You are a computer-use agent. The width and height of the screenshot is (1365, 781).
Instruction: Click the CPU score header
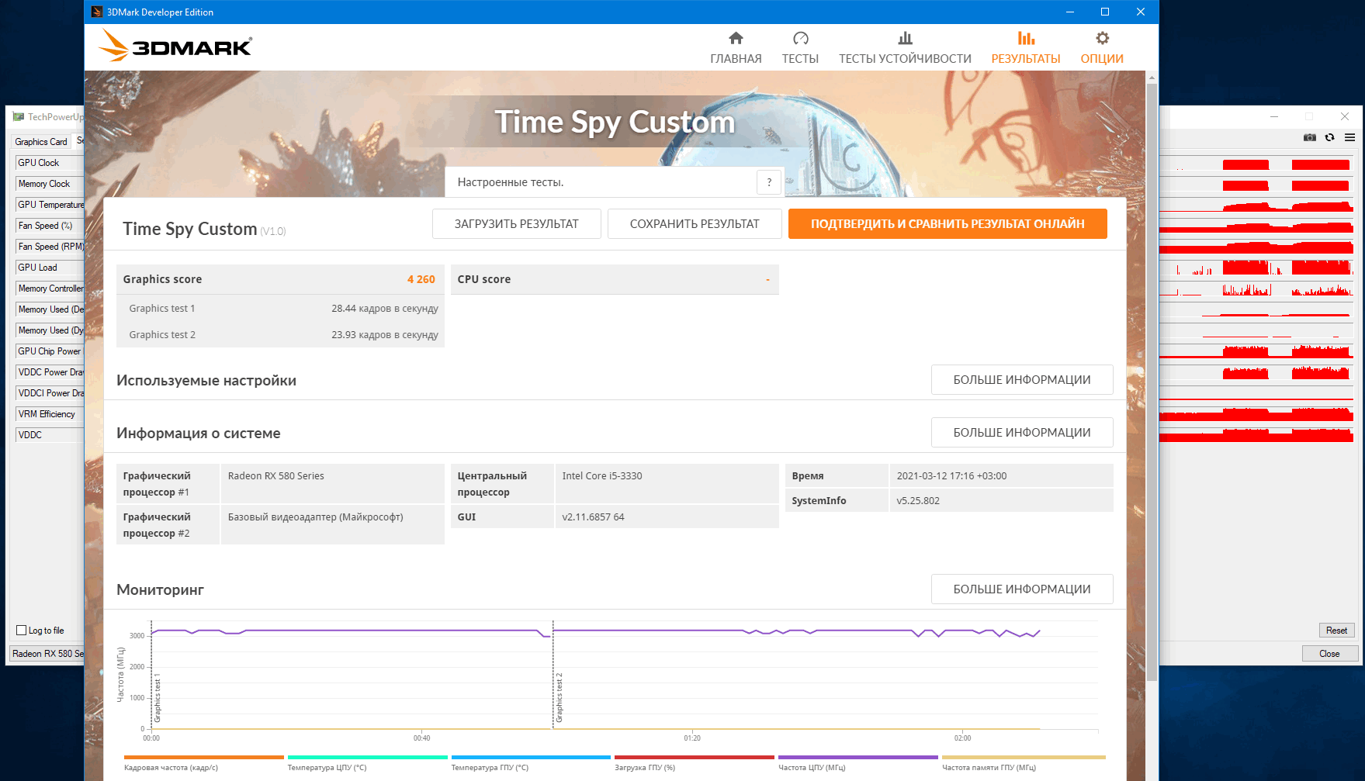(615, 279)
